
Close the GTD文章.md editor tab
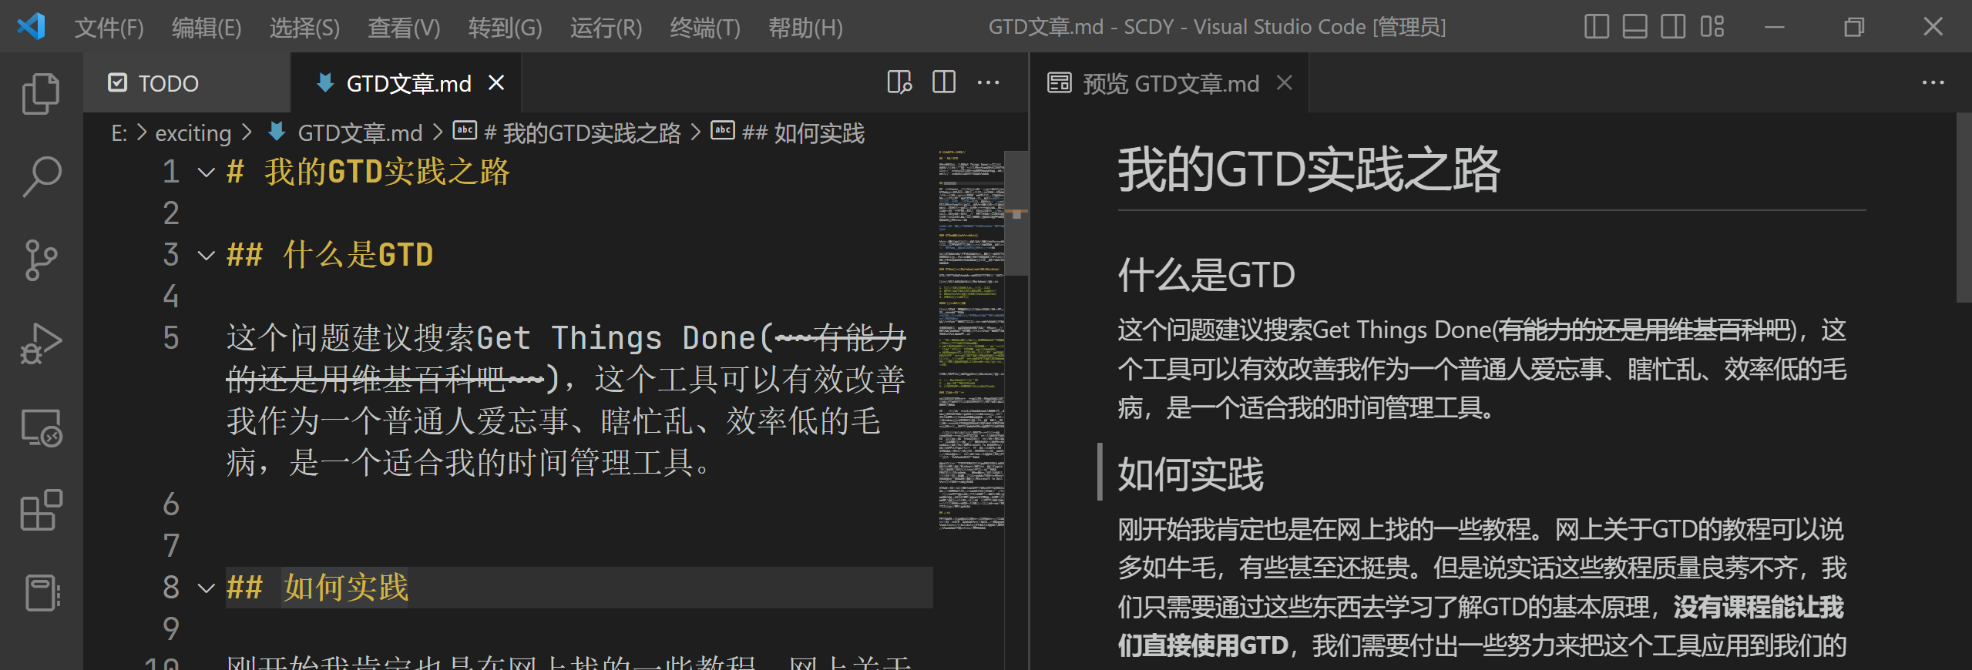496,82
